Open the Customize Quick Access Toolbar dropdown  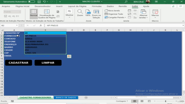coord(60,2)
